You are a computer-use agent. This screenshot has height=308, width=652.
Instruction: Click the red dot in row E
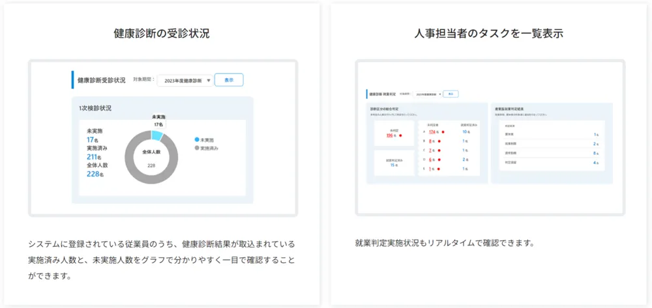[x=439, y=169]
